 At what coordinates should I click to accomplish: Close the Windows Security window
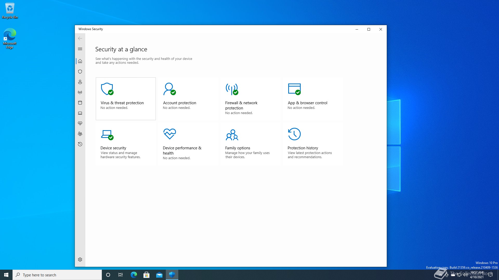(381, 29)
